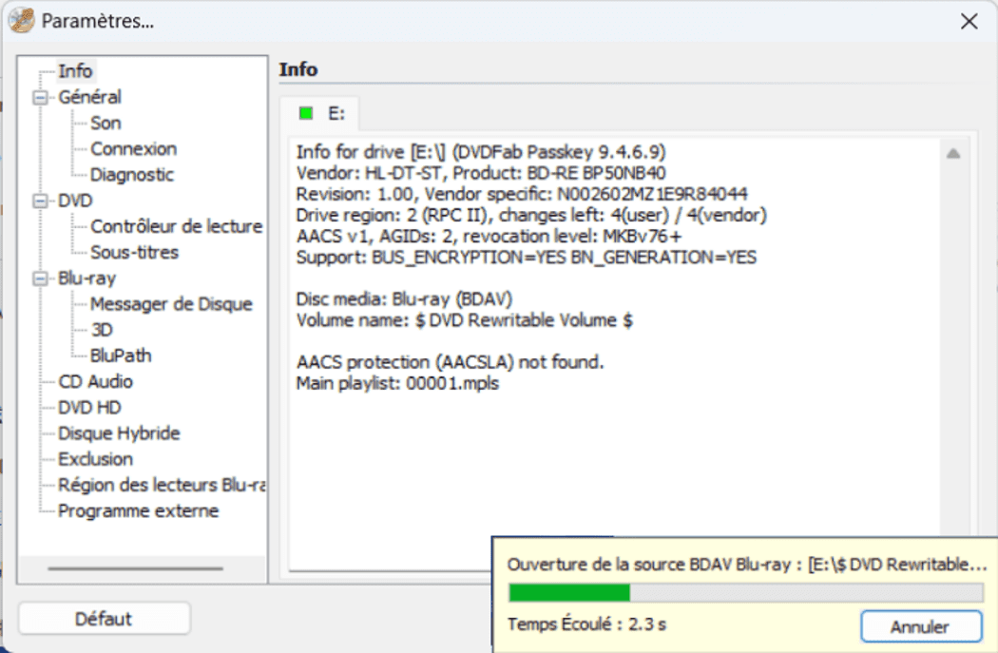Click the 'Main playlist: 00001.mpls' line

click(x=398, y=383)
